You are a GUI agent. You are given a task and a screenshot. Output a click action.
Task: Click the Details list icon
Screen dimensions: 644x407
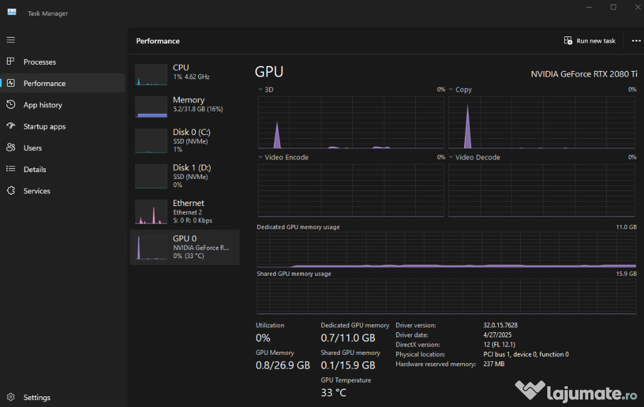tap(11, 169)
